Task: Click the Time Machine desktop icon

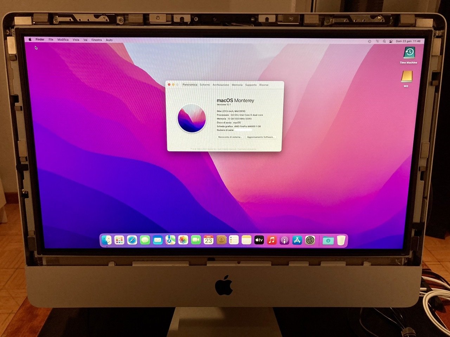Action: tap(409, 53)
